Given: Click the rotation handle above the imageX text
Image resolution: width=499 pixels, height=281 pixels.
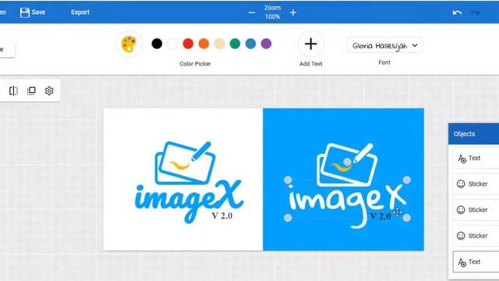Looking at the screenshot, I should 348,162.
